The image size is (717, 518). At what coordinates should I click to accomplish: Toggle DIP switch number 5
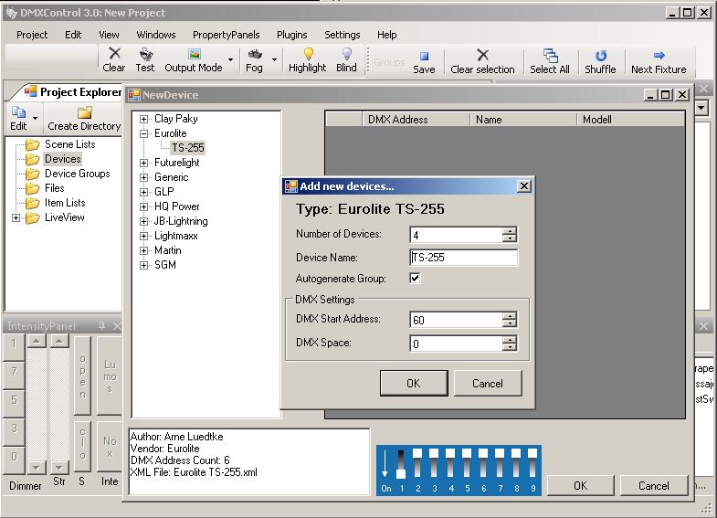pos(467,464)
